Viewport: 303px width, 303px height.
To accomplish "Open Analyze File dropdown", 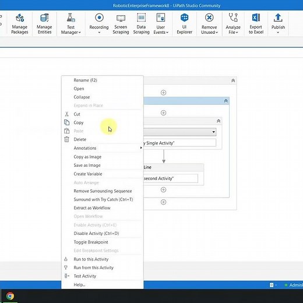I will (233, 24).
